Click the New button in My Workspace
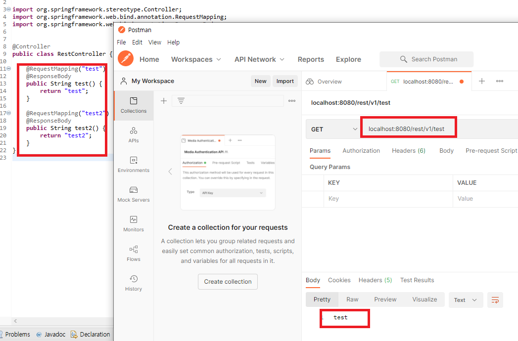Screen dimensions: 518x341 tap(260, 81)
